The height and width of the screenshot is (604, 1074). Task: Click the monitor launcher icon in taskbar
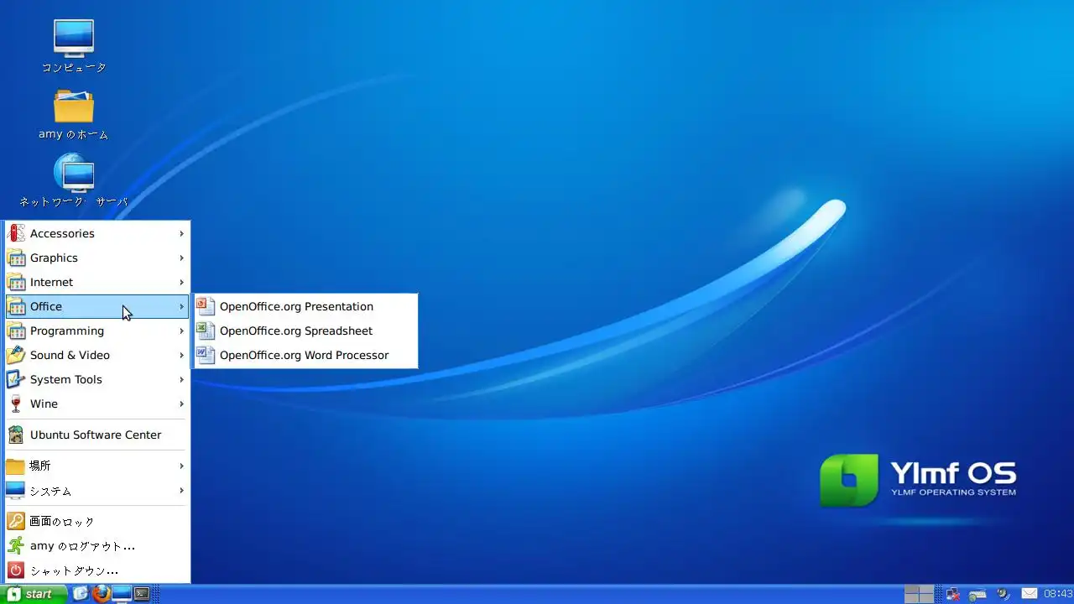pyautogui.click(x=122, y=594)
